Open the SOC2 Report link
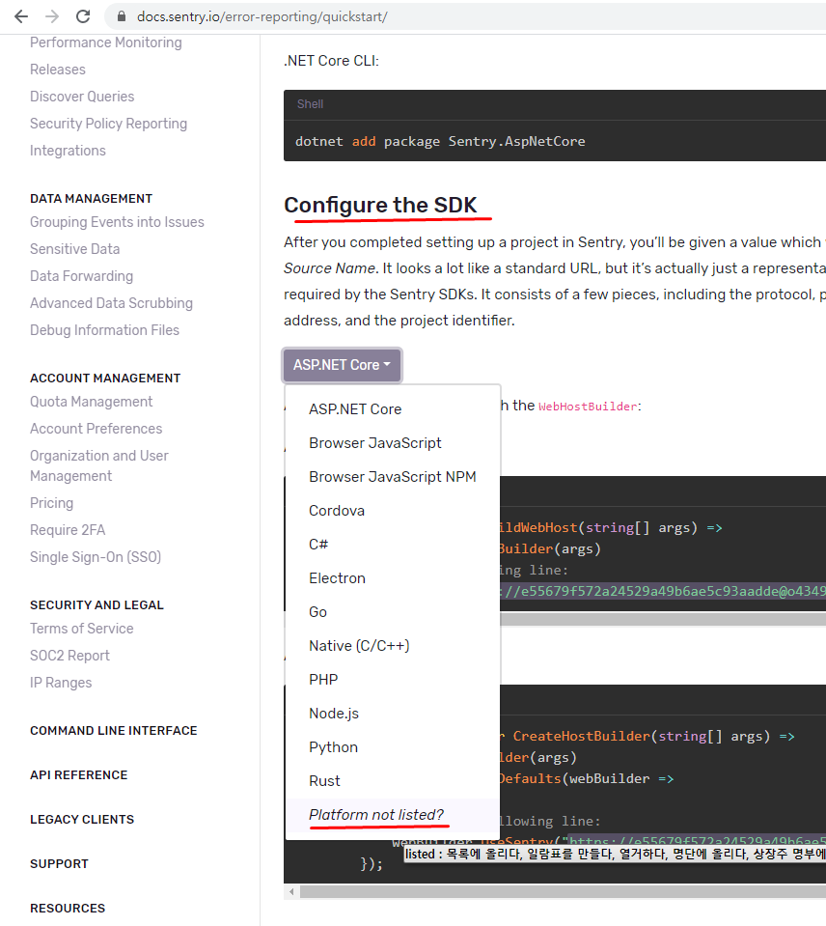This screenshot has width=826, height=926. point(69,656)
